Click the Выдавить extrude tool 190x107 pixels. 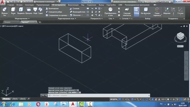tap(21, 11)
